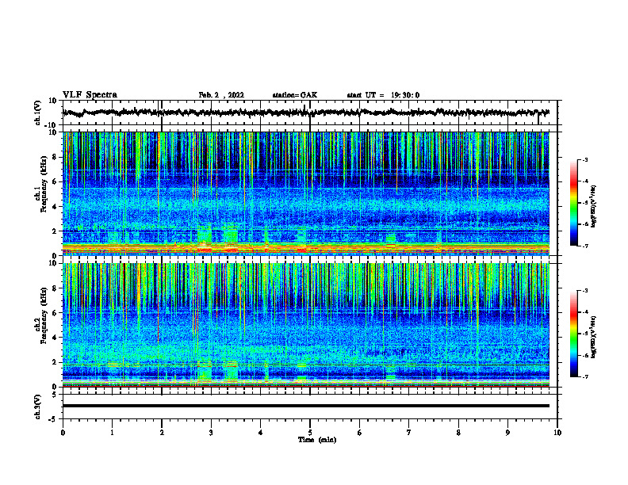The image size is (628, 485).
Task: Click the "-3" tick on ch.2 colorbar
Action: pyautogui.click(x=584, y=291)
